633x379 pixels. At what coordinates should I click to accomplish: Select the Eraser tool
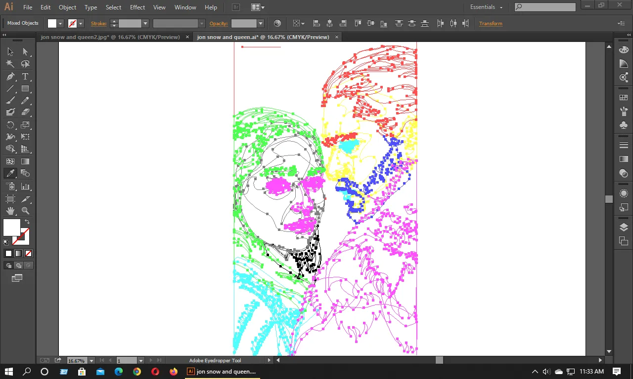(x=25, y=113)
